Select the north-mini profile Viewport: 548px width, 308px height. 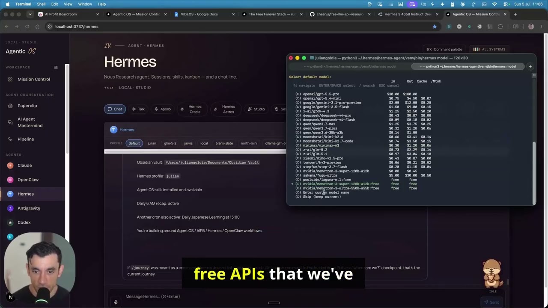click(x=249, y=143)
